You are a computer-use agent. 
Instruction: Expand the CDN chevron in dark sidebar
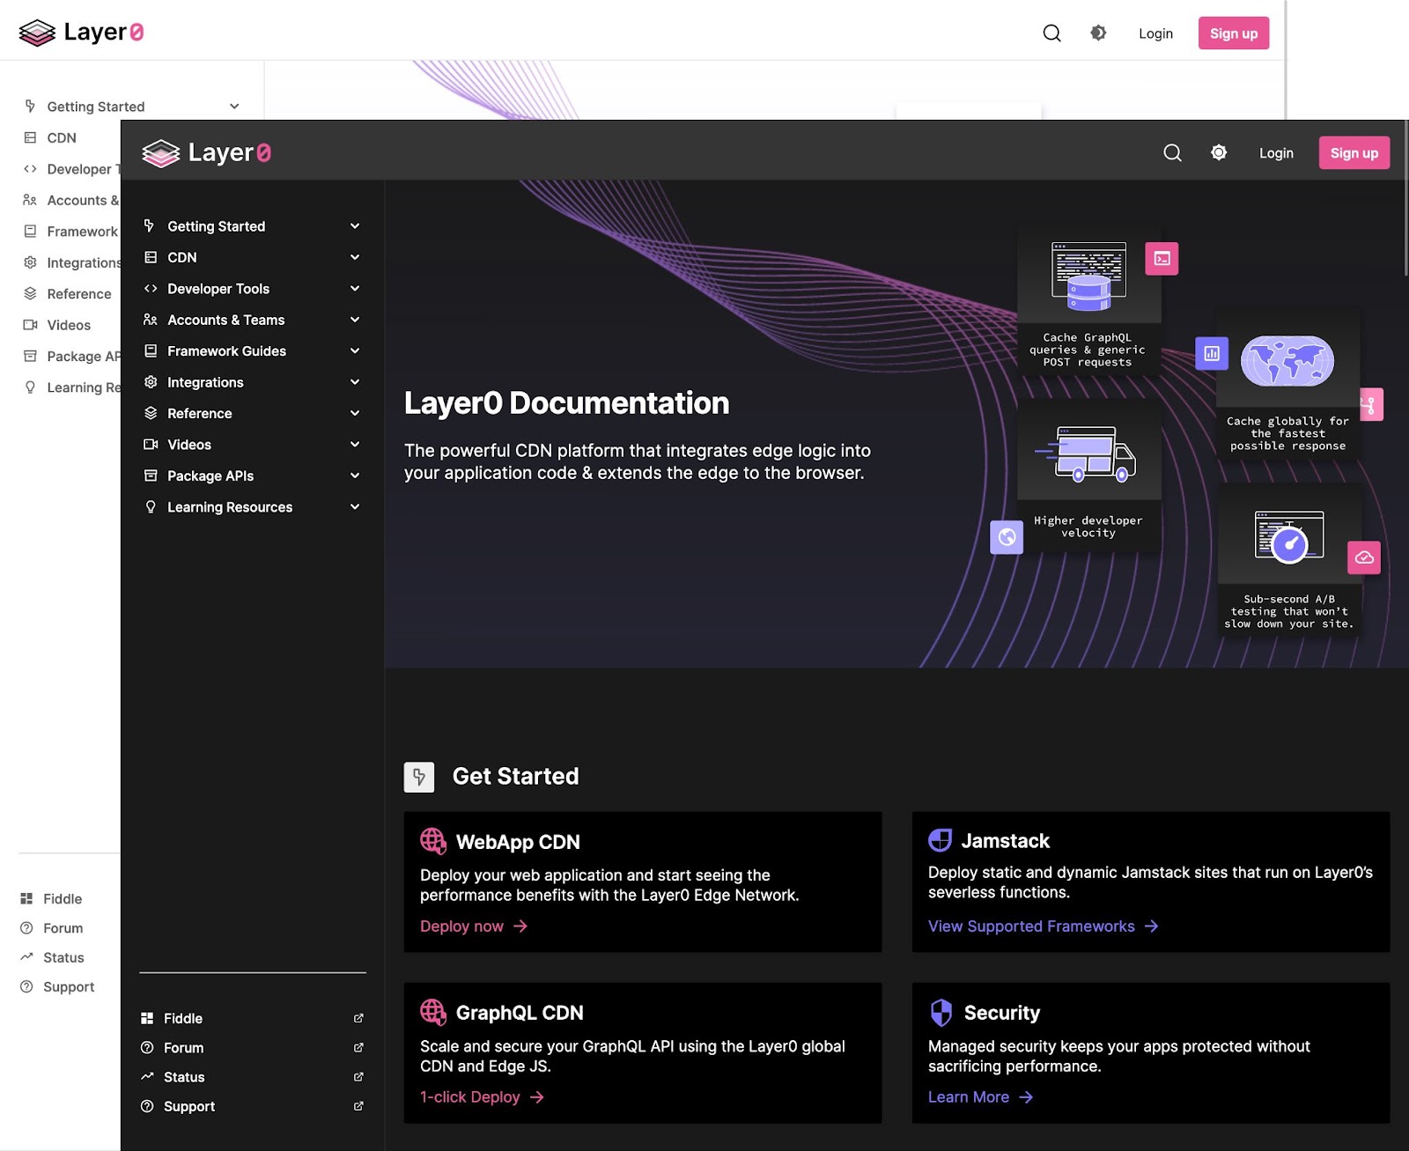point(355,257)
